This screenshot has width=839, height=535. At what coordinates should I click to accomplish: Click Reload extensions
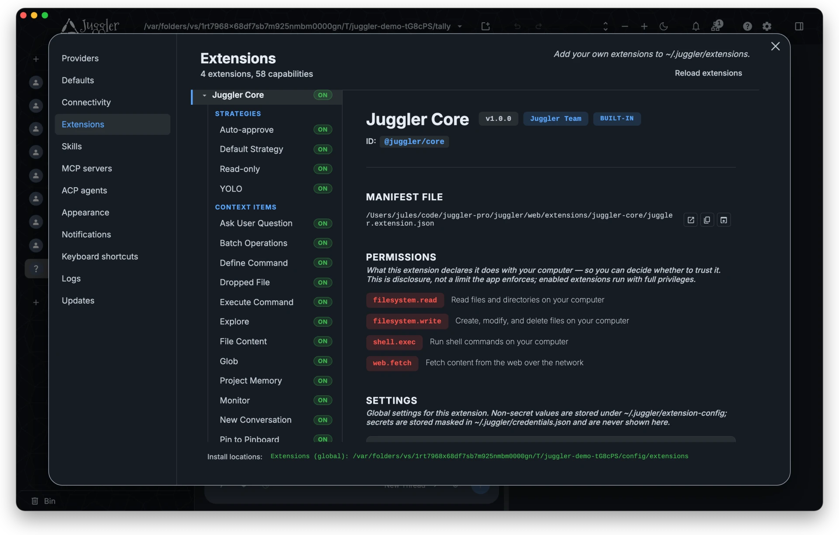pyautogui.click(x=708, y=73)
